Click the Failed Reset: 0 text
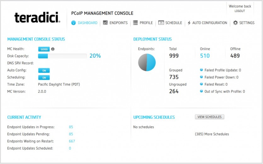The width and height of the screenshot is (263, 164). point(216,84)
